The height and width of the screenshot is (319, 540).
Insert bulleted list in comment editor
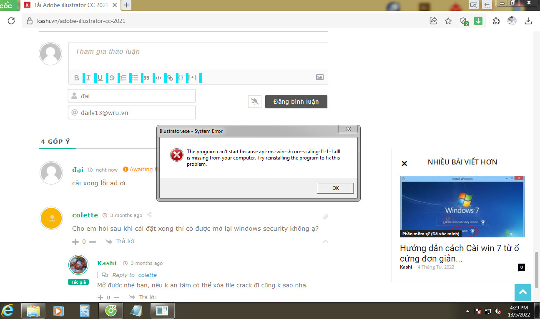click(135, 78)
